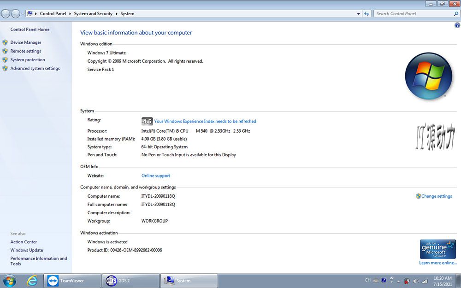461x288 pixels.
Task: Expand the arrow after Control Panel breadcrumb
Action: point(70,14)
